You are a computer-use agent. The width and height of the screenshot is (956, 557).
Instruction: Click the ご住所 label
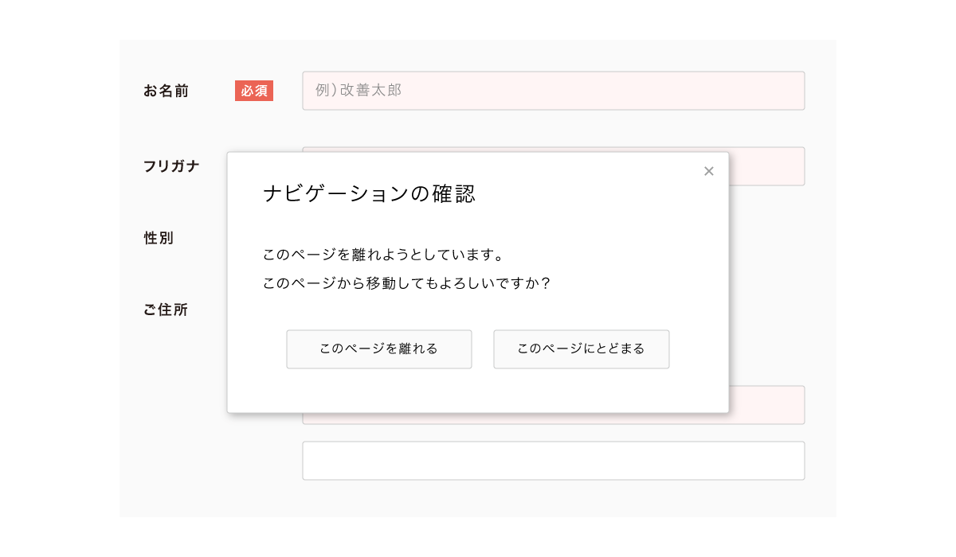click(165, 310)
